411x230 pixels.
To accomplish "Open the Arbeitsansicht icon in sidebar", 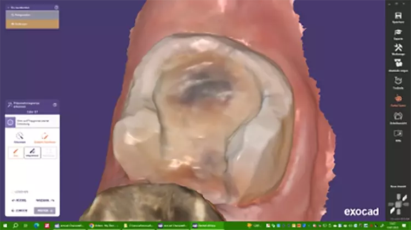I will [398, 116].
